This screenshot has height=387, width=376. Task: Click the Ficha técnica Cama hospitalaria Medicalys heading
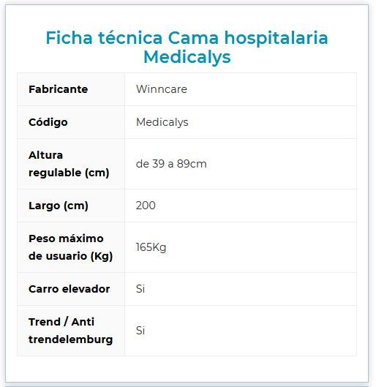click(x=187, y=48)
